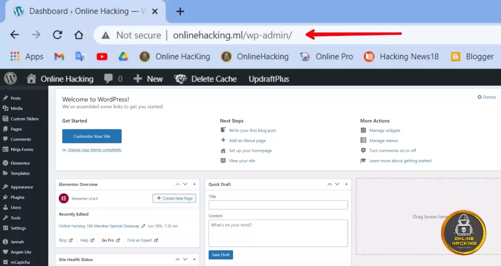Move Elementor Overview panel down
This screenshot has width=501, height=266.
click(185, 184)
